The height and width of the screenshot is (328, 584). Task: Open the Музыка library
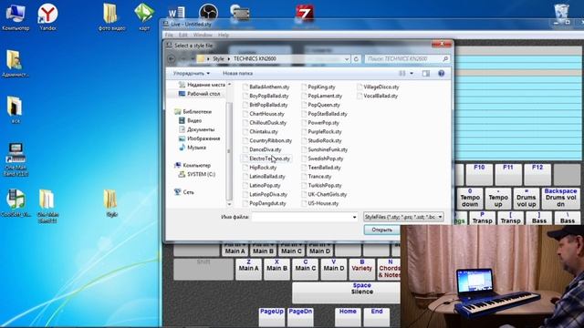point(193,148)
